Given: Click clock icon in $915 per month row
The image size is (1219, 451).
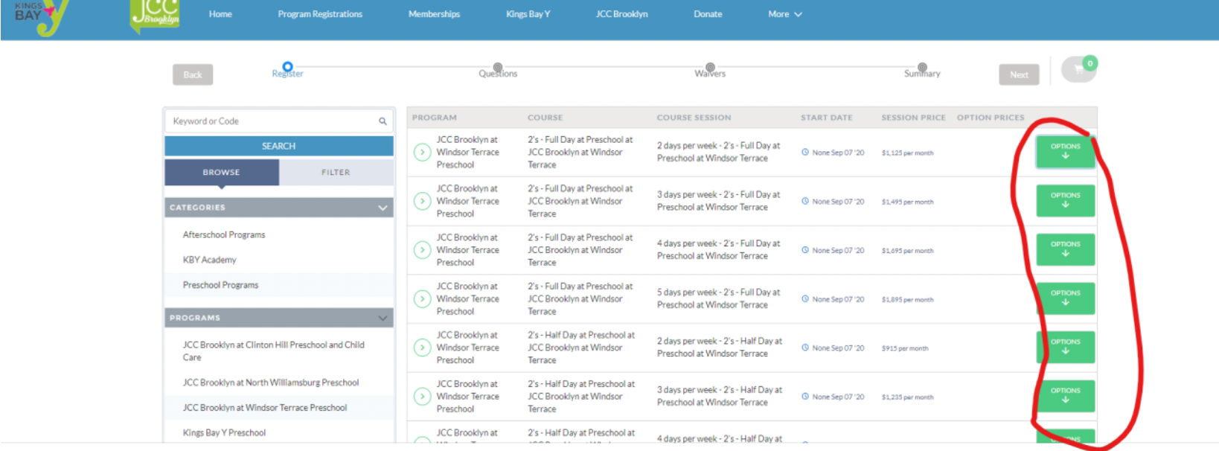Looking at the screenshot, I should [x=805, y=348].
